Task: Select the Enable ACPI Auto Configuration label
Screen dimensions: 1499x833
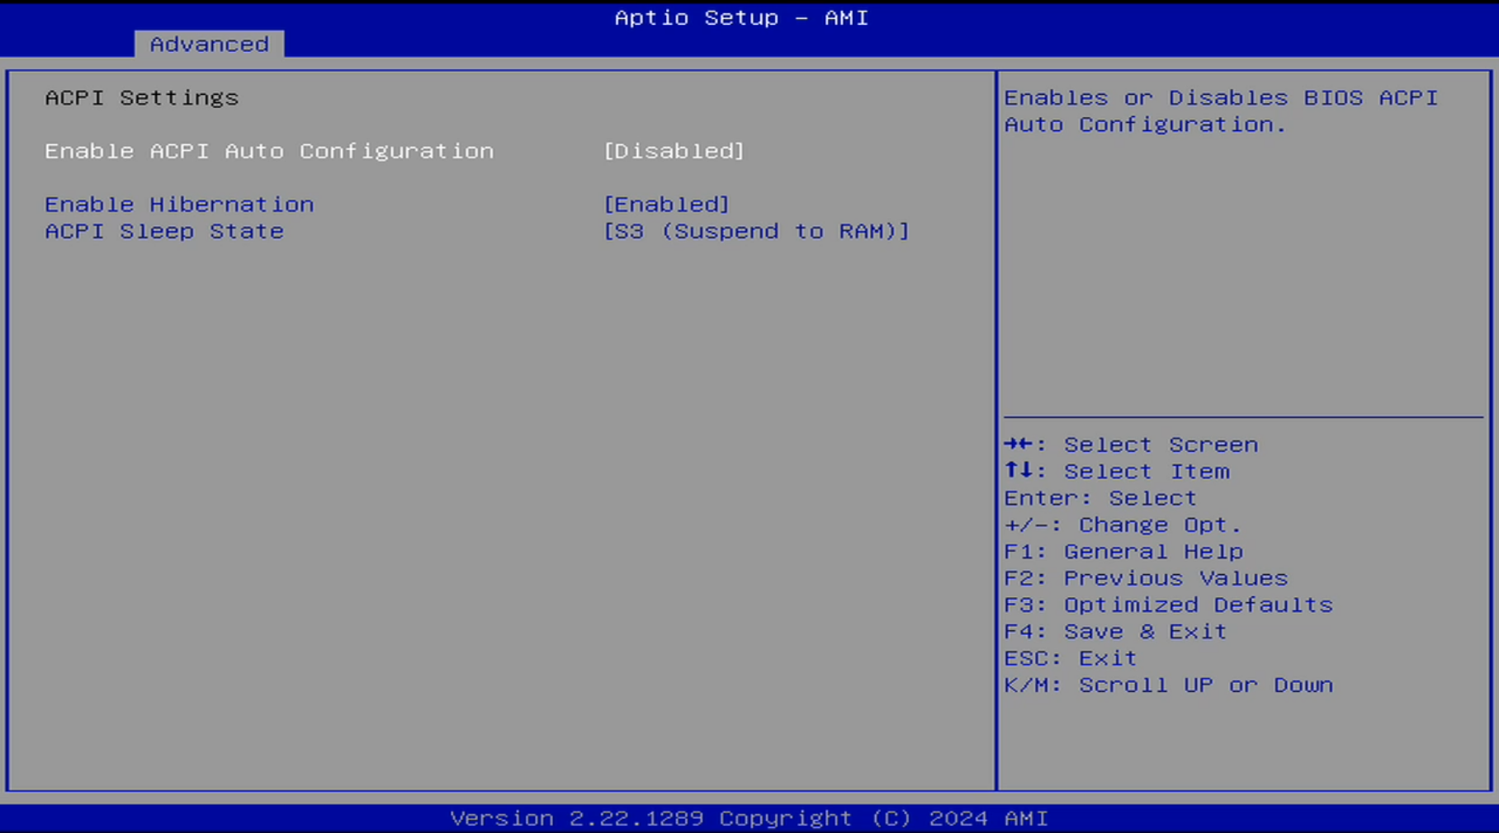Action: click(269, 151)
